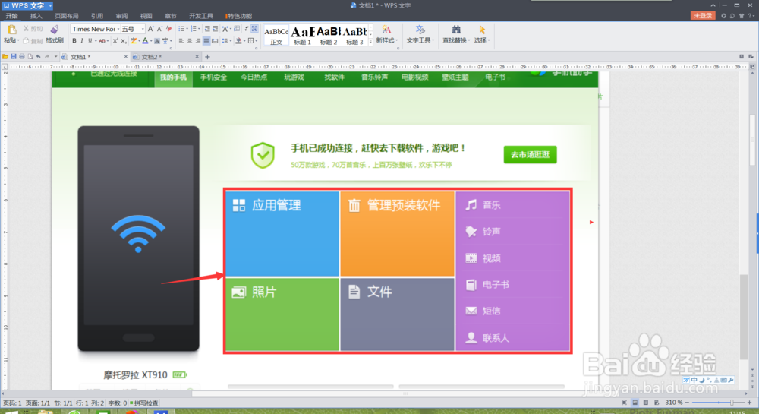This screenshot has width=759, height=414.
Task: Toggle underline formatting
Action: click(x=90, y=41)
